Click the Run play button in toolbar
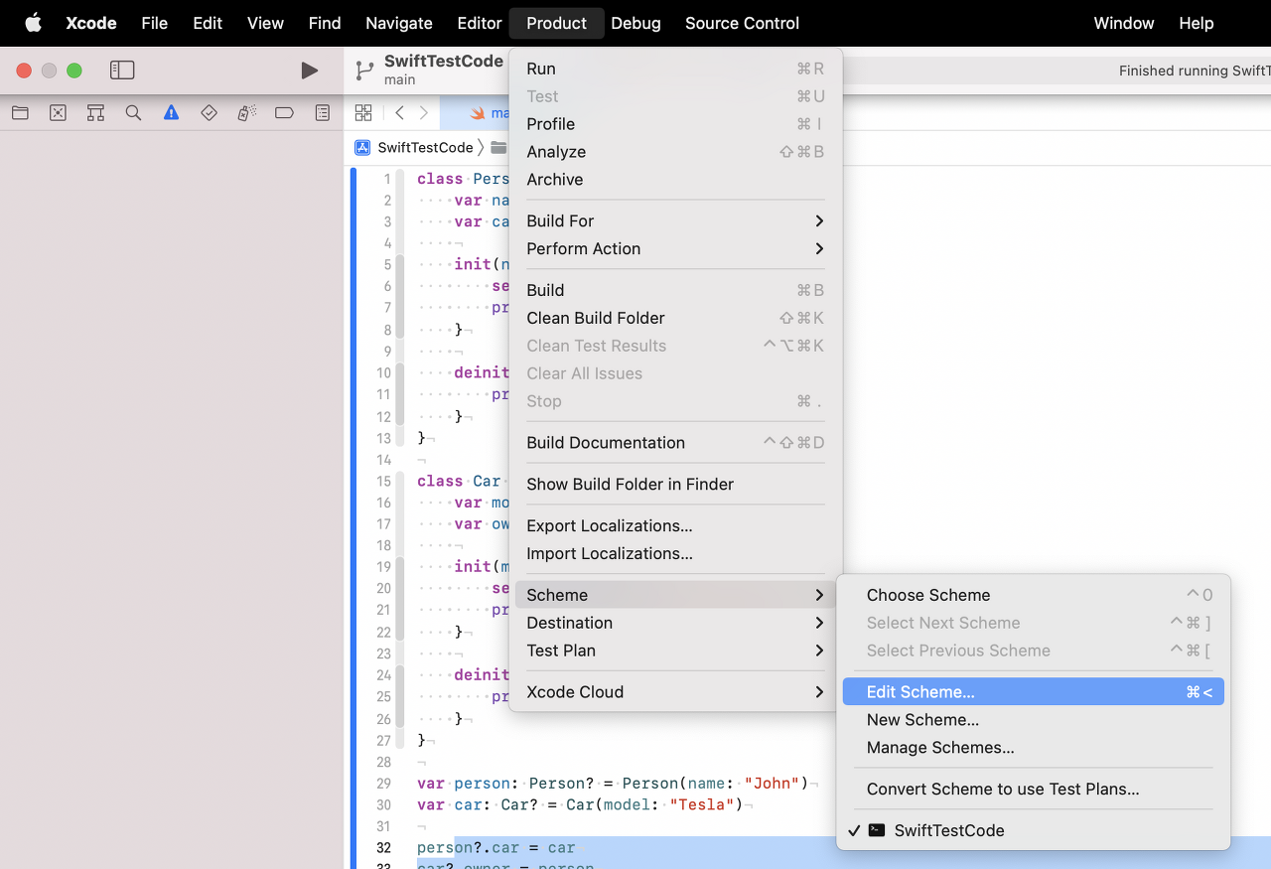 pyautogui.click(x=310, y=71)
